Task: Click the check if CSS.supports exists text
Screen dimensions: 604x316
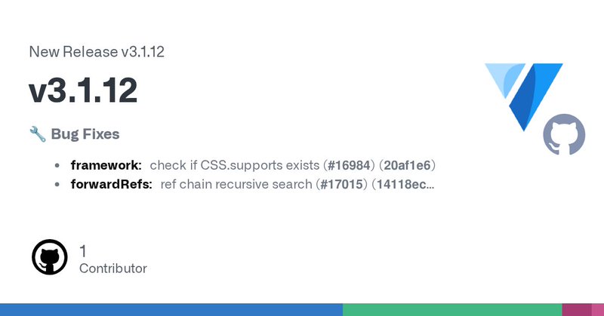Action: point(235,165)
